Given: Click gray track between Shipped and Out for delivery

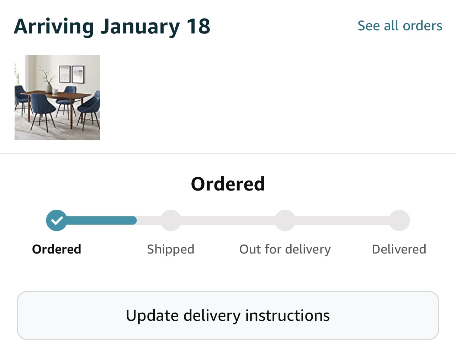Looking at the screenshot, I should click(228, 220).
